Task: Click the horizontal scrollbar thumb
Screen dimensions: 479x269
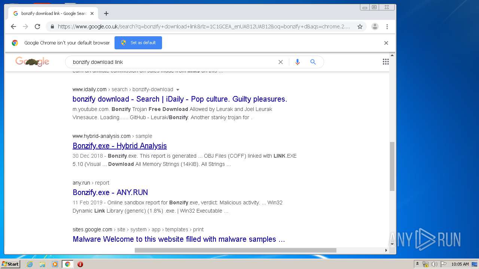Action: pos(235,250)
